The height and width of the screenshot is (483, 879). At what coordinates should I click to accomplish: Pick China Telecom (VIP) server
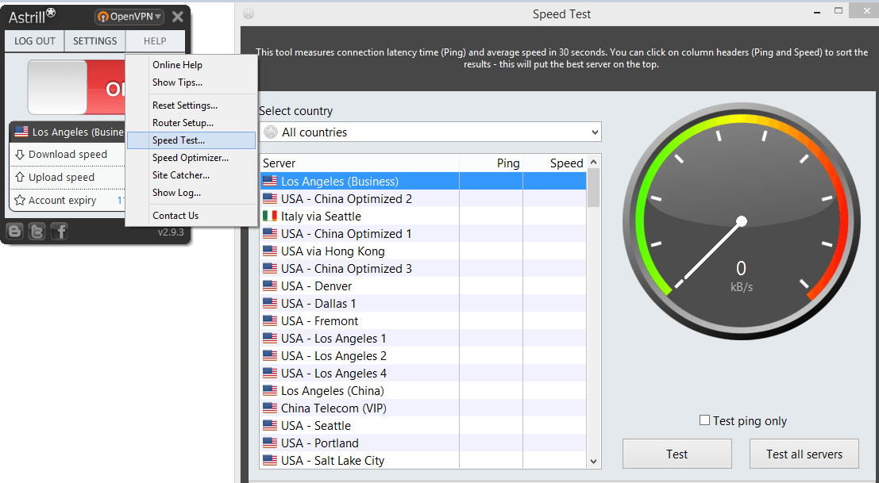click(x=424, y=408)
